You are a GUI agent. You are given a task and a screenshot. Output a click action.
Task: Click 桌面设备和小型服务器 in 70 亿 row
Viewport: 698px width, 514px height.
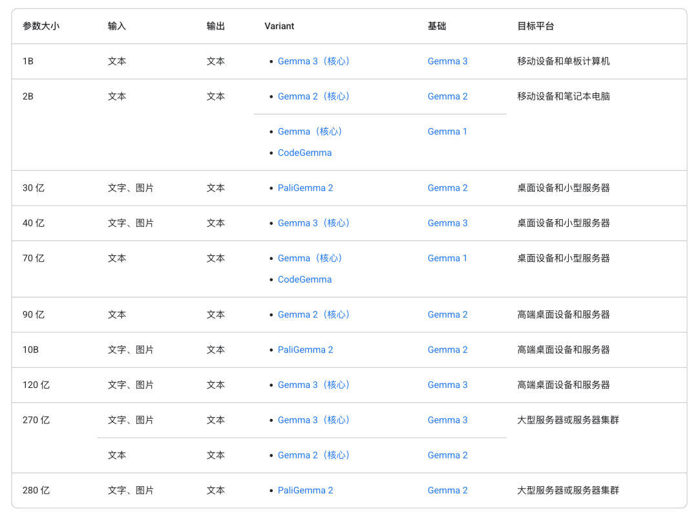pyautogui.click(x=564, y=259)
